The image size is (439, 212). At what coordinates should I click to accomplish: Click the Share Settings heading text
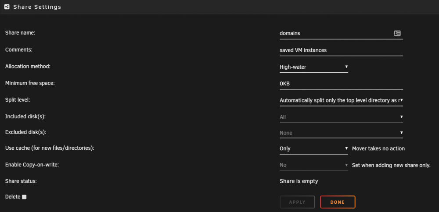click(x=37, y=7)
